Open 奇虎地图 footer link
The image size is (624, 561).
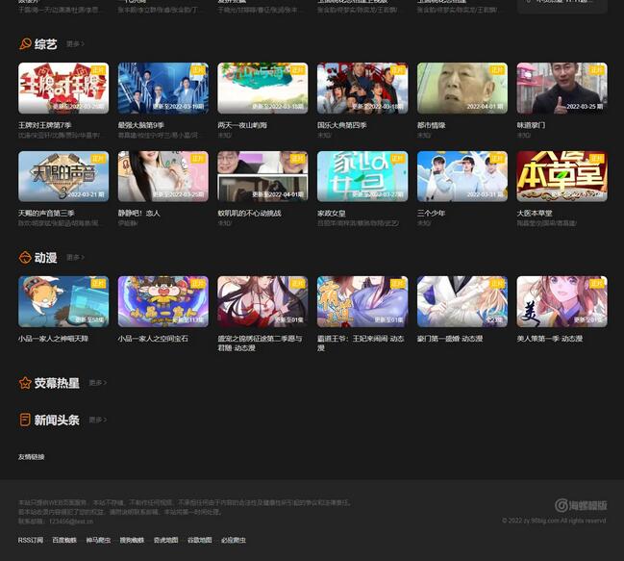coord(166,540)
